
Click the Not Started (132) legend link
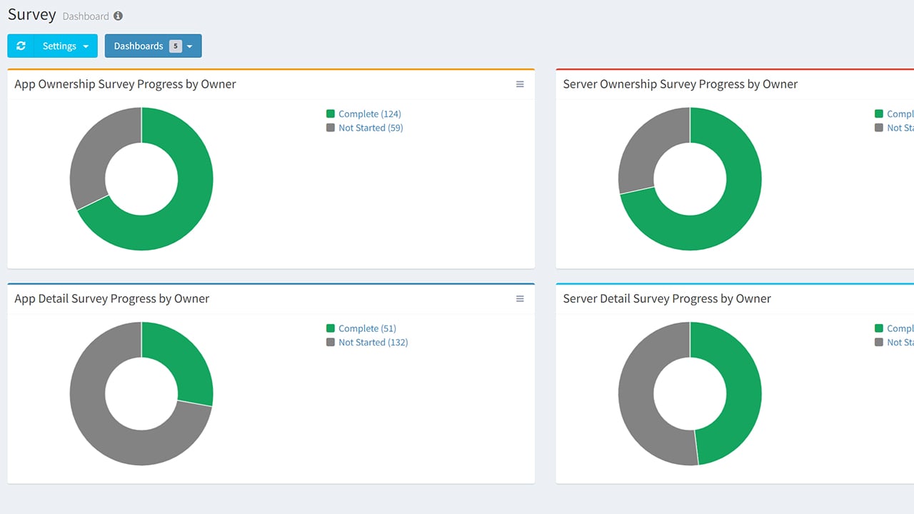click(373, 343)
